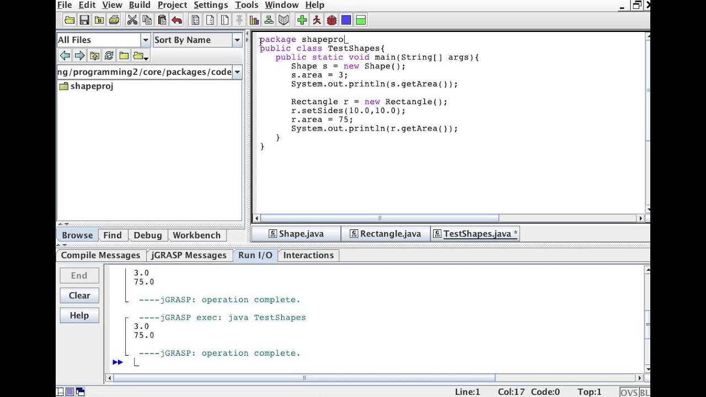The width and height of the screenshot is (706, 397).
Task: Paste with the clipboard icon
Action: 162,20
